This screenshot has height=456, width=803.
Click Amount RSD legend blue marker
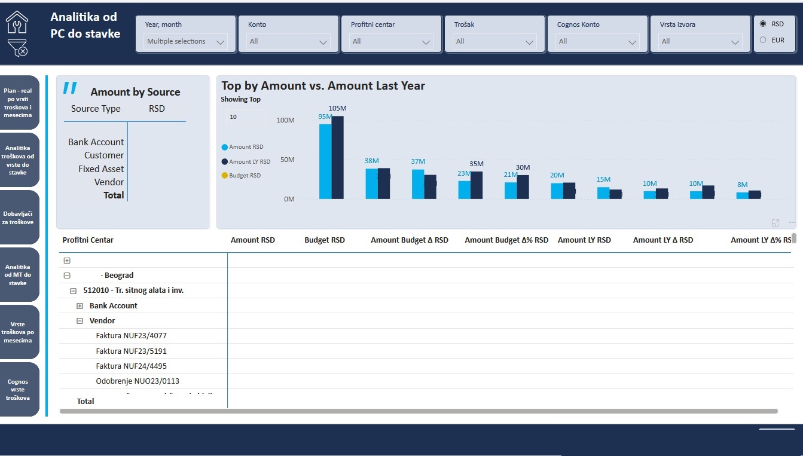pos(224,147)
